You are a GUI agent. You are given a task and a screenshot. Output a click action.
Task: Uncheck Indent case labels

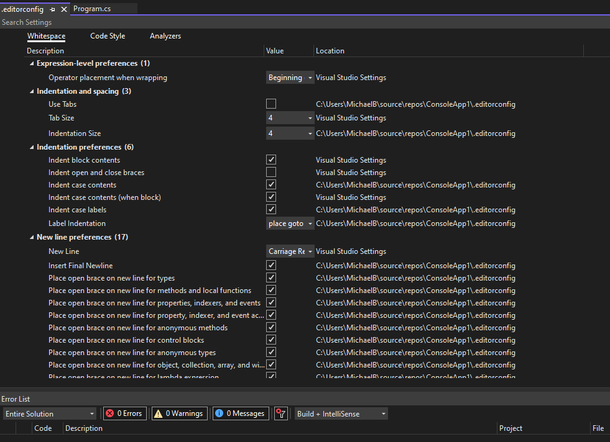(x=271, y=209)
